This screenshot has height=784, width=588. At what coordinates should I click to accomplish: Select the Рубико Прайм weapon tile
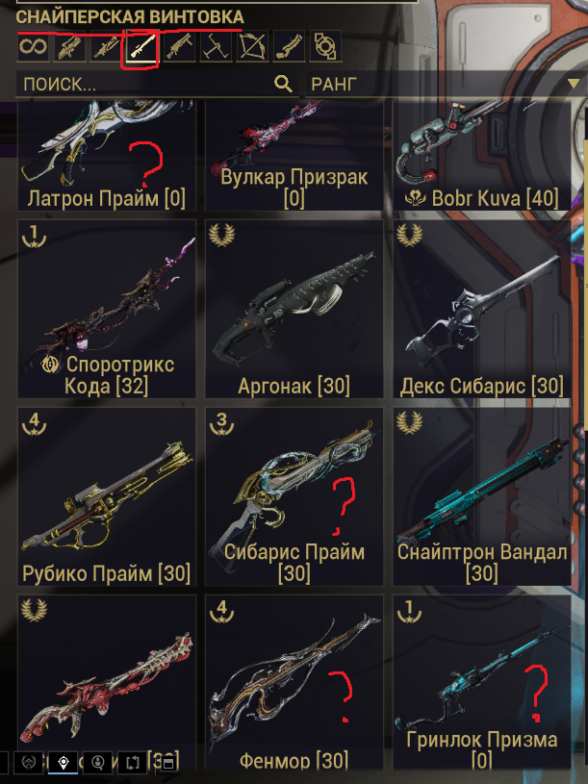click(107, 496)
